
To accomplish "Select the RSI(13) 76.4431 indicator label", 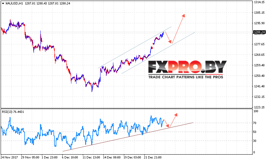I will [x=13, y=112].
